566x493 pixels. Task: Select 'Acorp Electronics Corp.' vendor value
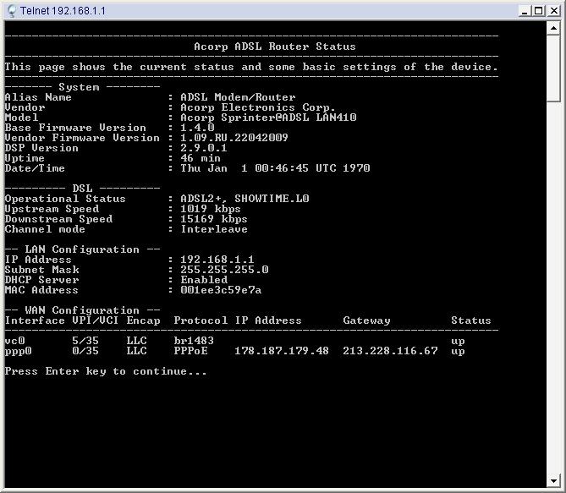click(x=258, y=107)
